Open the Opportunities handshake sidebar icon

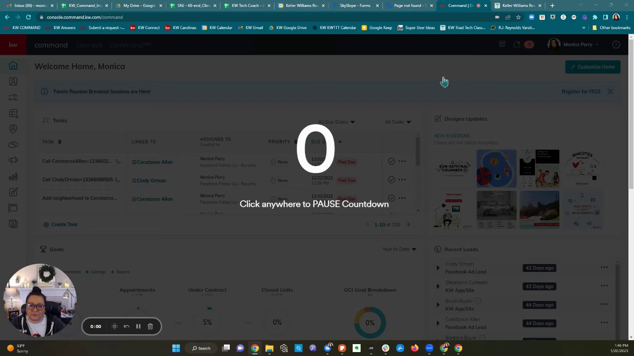click(13, 145)
